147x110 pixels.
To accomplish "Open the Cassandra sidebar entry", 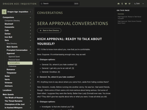I will click(x=9, y=27).
